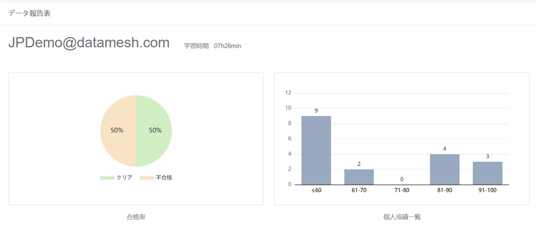This screenshot has width=536, height=240.
Task: Click the value label 9 above bar
Action: coord(316,111)
